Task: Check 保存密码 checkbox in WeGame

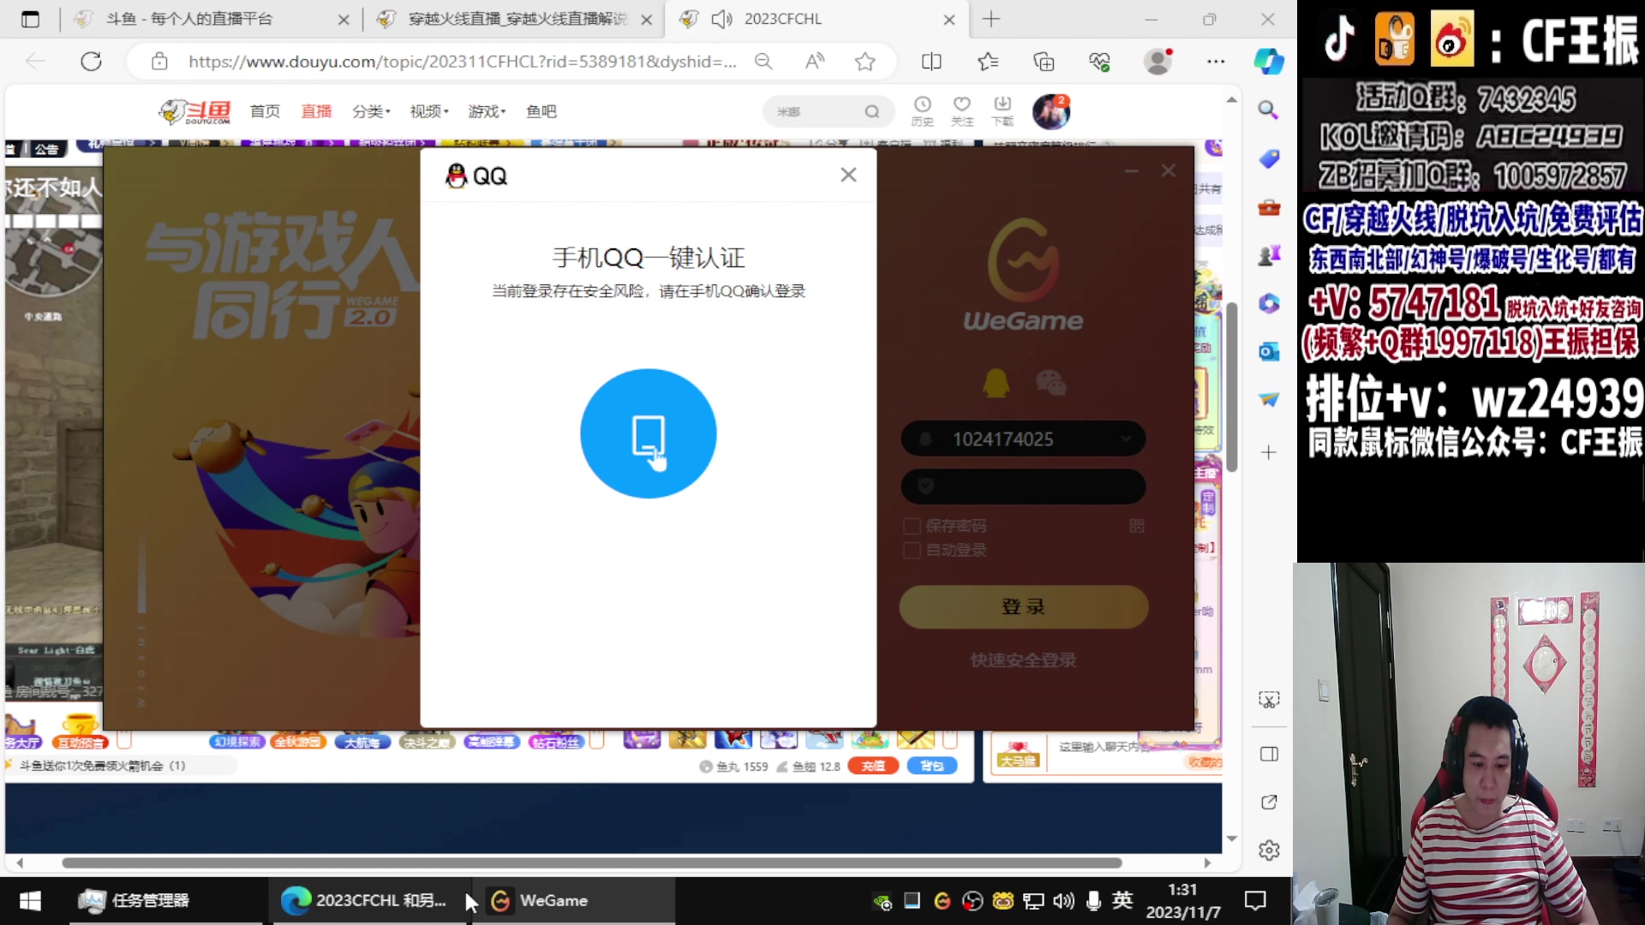Action: [x=912, y=526]
